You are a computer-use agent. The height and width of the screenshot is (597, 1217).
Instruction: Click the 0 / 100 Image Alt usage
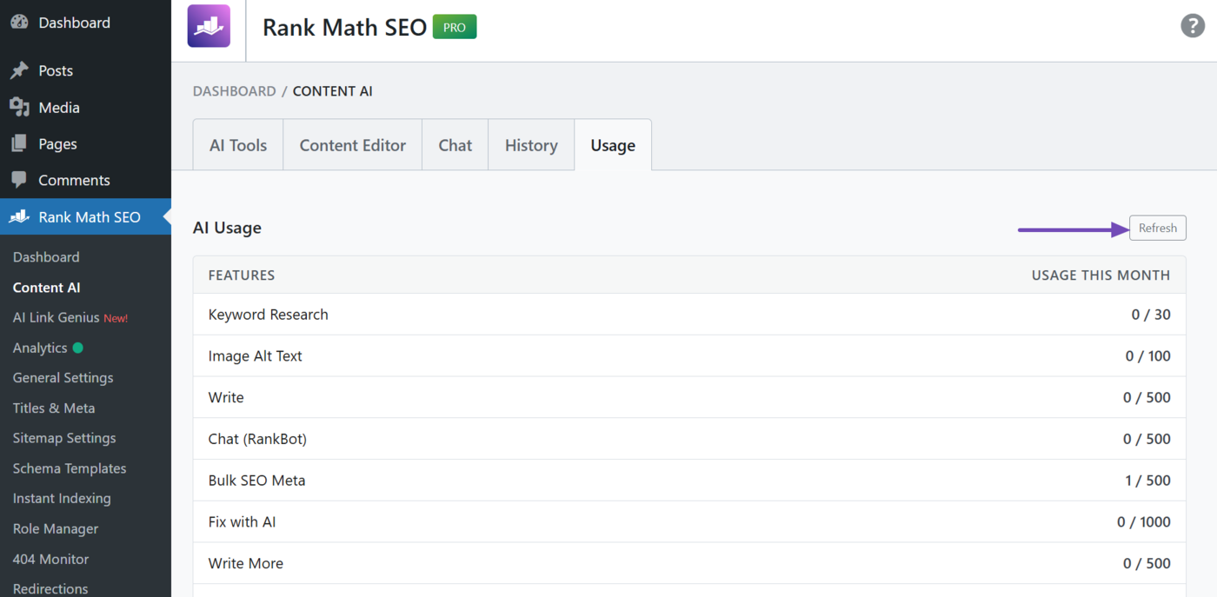point(1147,356)
